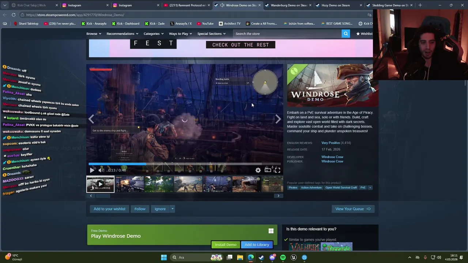Select the Action-Adventure tag
468x263 pixels.
[x=311, y=188]
